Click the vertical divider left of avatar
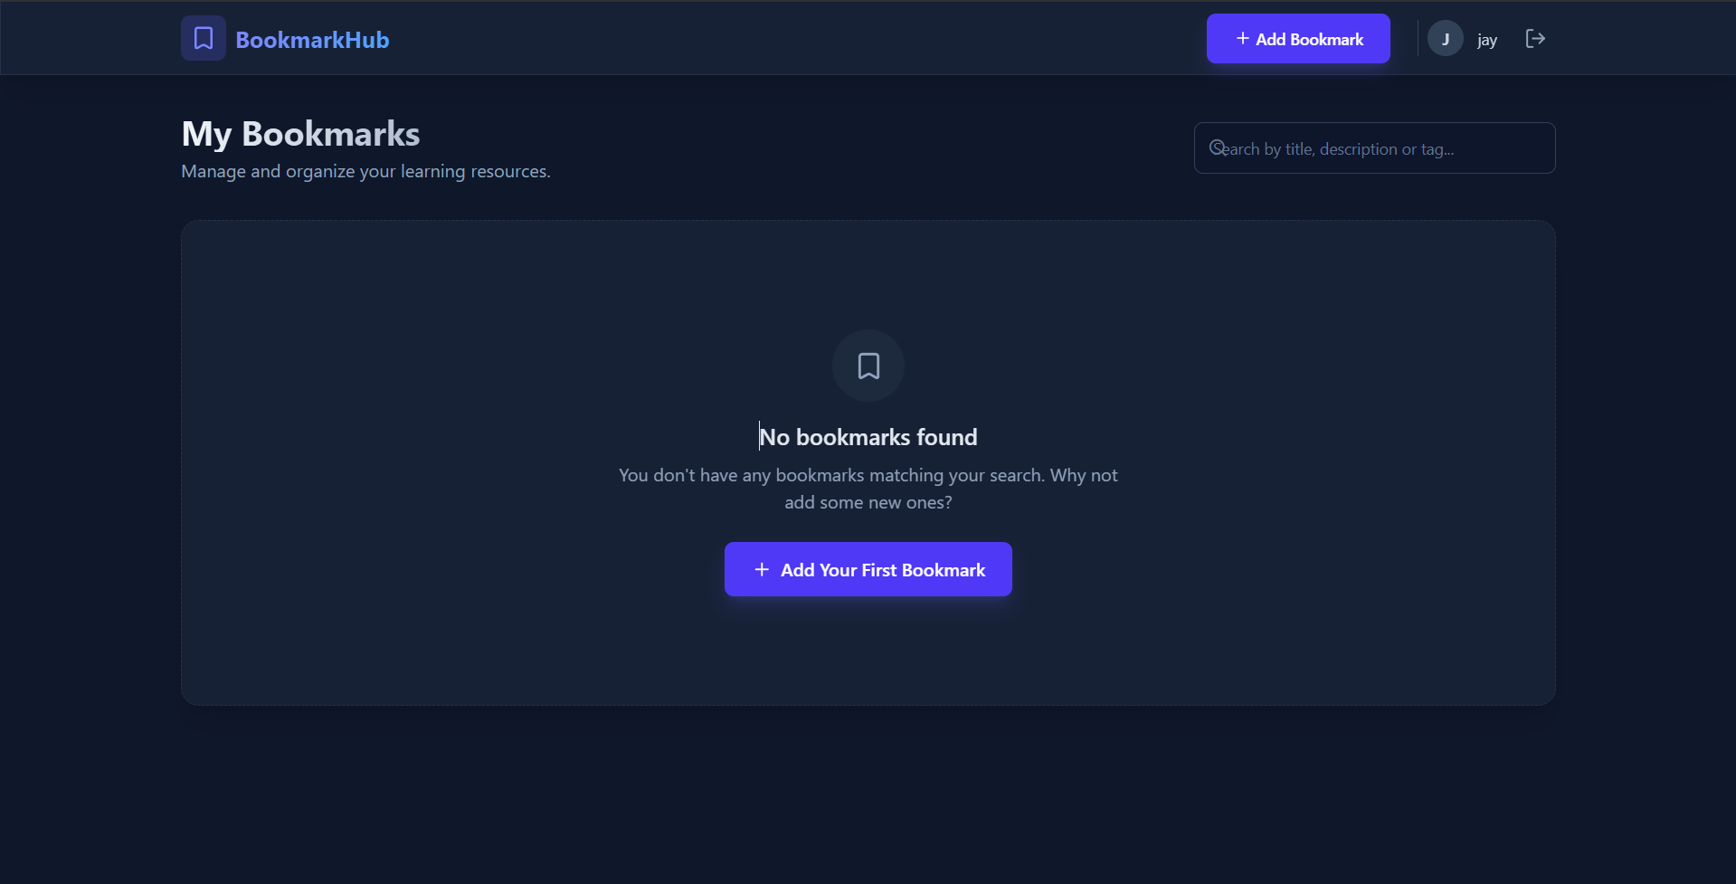Image resolution: width=1736 pixels, height=884 pixels. pyautogui.click(x=1418, y=39)
